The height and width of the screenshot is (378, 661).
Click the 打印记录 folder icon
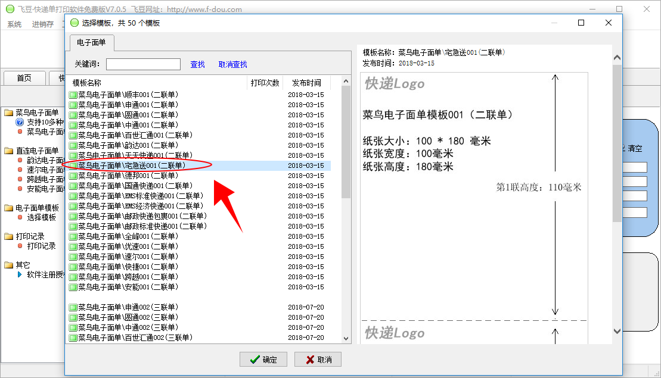pyautogui.click(x=9, y=236)
